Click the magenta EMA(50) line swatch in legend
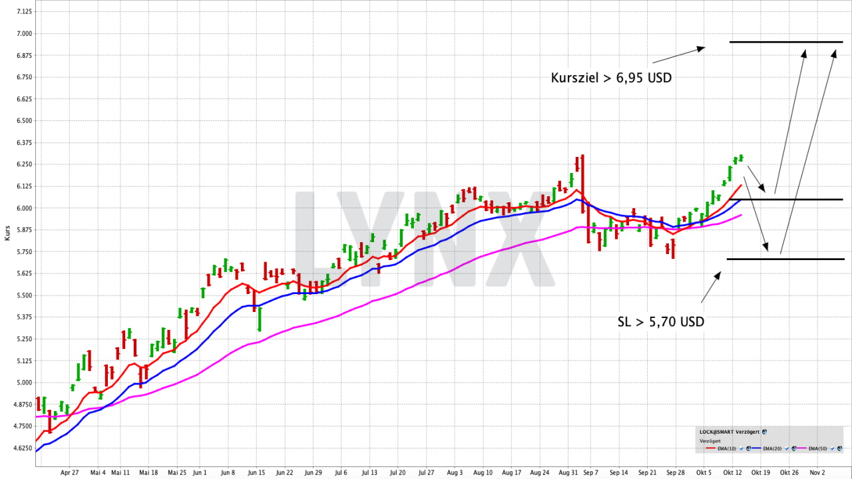The image size is (852, 479). pyautogui.click(x=802, y=448)
